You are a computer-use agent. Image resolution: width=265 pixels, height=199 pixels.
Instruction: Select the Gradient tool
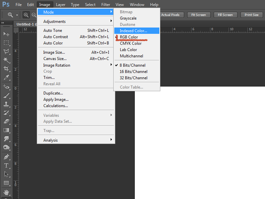[6, 130]
